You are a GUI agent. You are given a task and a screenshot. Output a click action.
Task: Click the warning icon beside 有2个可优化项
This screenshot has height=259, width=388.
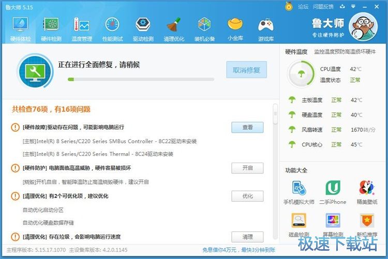click(x=15, y=196)
